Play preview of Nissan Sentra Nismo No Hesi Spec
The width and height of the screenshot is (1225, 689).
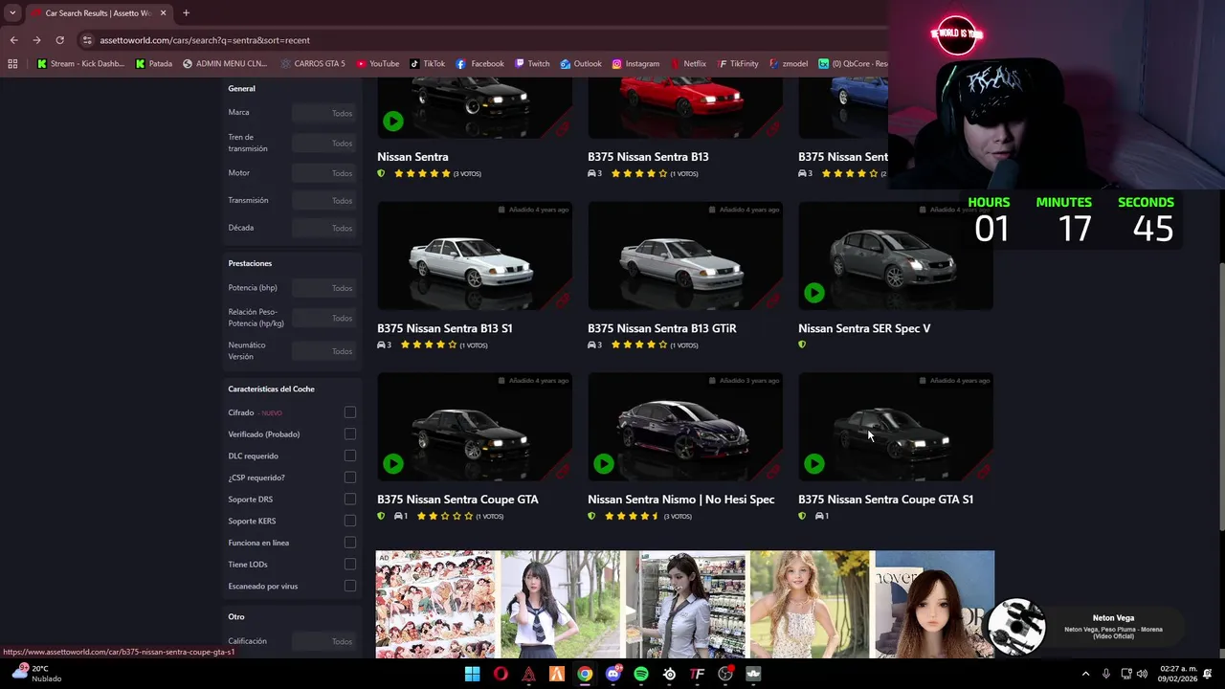[x=604, y=464]
